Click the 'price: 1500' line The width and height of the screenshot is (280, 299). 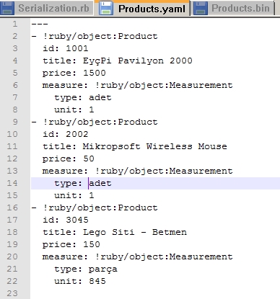click(74, 73)
